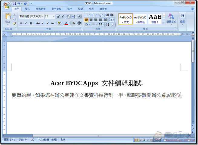Switch to 常用 Home tab
198x145 pixels.
(x=17, y=9)
